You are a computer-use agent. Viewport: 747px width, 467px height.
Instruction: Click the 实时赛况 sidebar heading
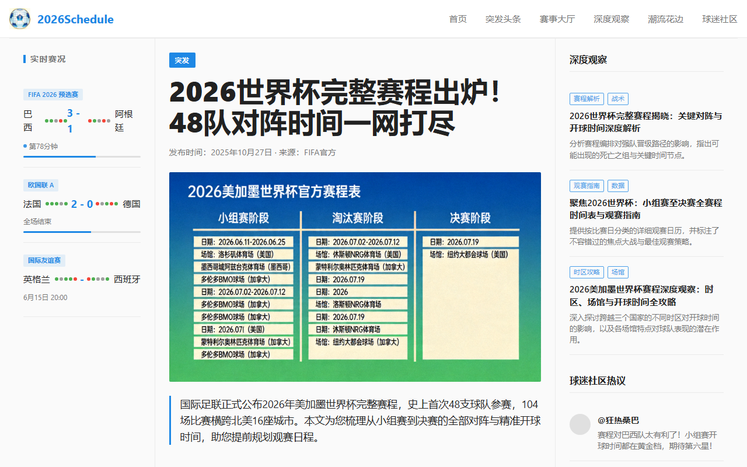[48, 59]
